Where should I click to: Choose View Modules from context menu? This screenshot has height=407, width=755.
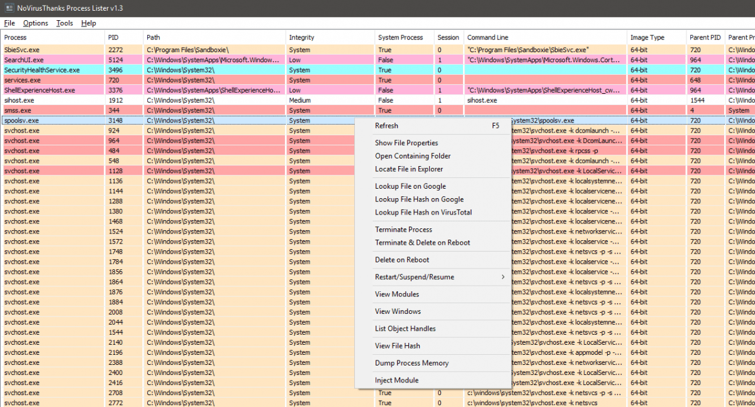pos(397,294)
